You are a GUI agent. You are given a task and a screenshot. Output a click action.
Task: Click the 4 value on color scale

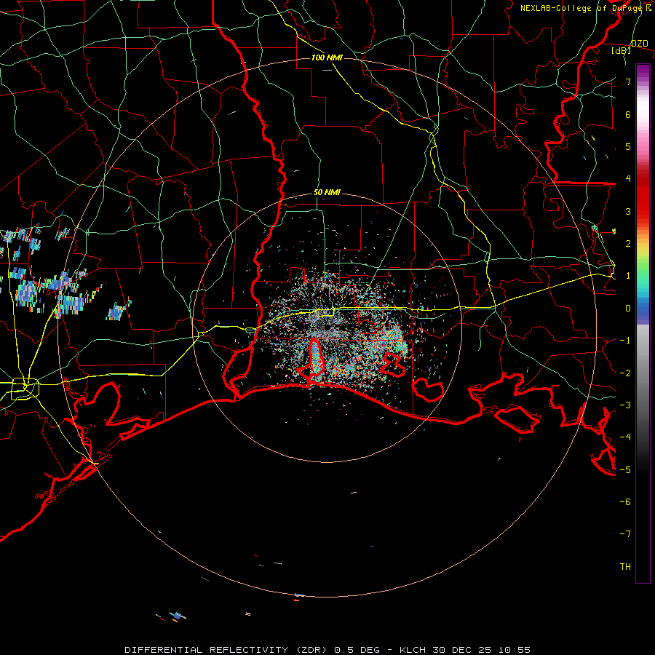pos(628,179)
